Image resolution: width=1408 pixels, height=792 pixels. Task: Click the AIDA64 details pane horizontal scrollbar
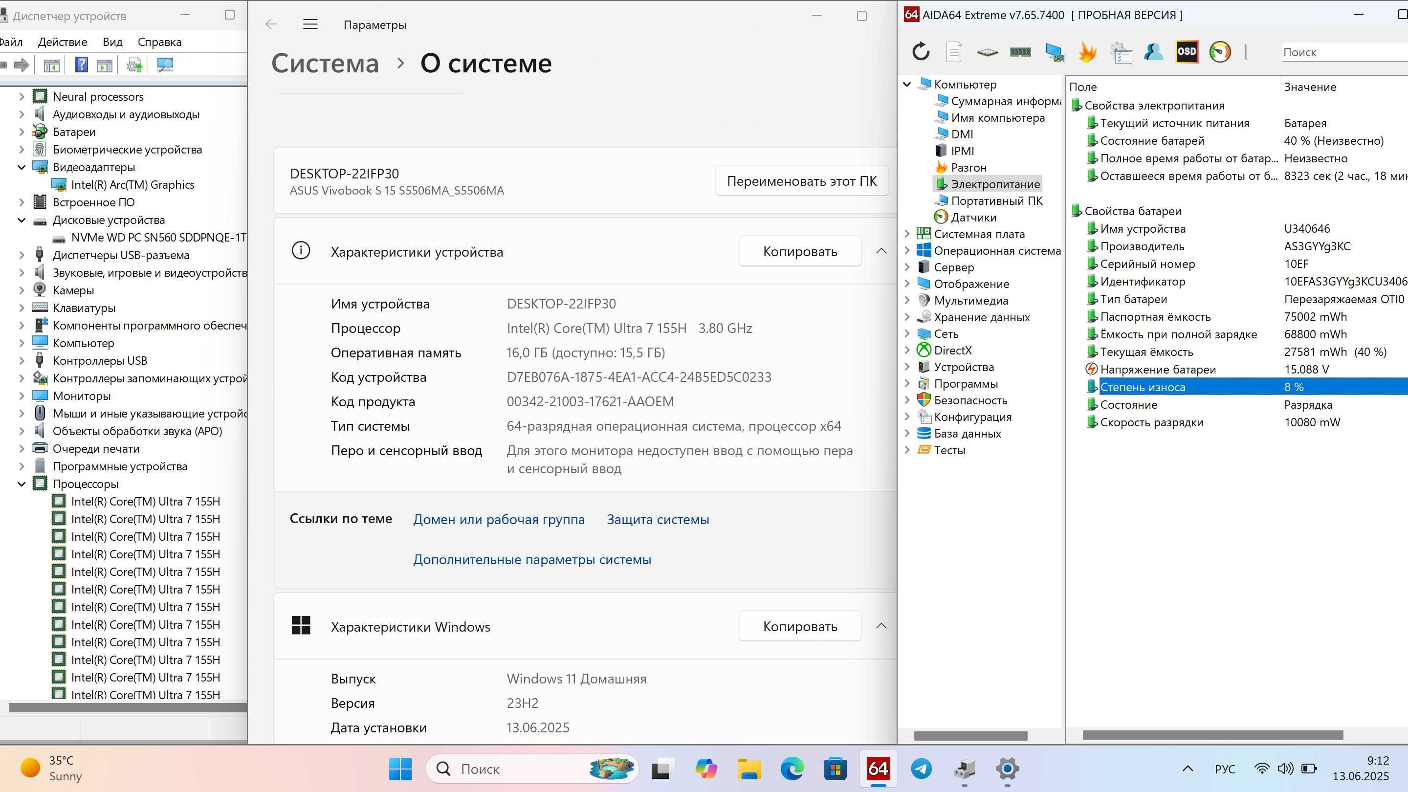pyautogui.click(x=1212, y=736)
